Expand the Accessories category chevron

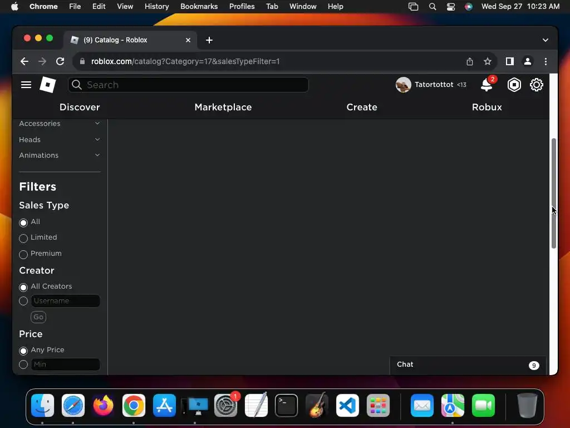coord(97,123)
